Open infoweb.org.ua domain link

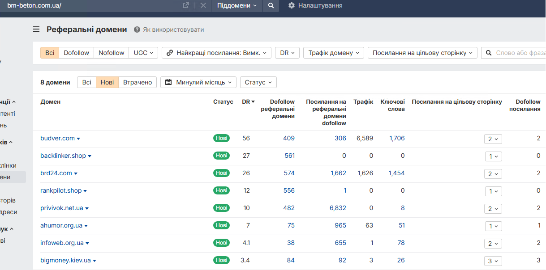pyautogui.click(x=62, y=243)
